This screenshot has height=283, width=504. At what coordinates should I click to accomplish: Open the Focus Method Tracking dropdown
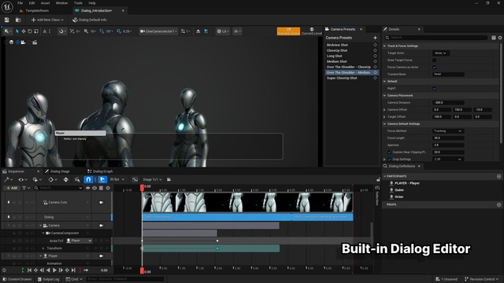(x=448, y=131)
